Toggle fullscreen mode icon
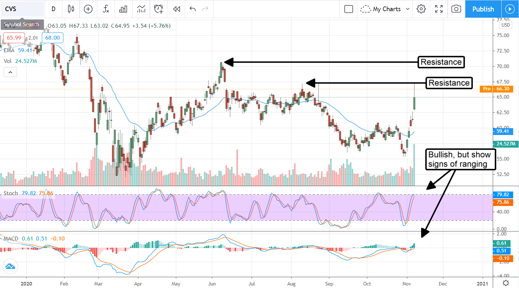Viewport: 519px width, 288px height. pos(439,9)
